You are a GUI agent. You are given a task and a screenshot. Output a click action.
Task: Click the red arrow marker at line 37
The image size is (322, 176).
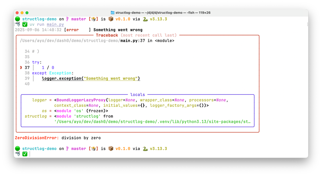[x=21, y=68]
